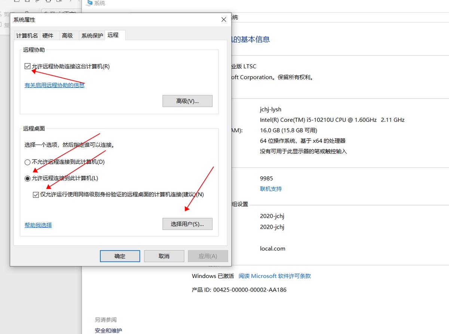Open the 有关启用远程协助的信息 link

click(55, 85)
